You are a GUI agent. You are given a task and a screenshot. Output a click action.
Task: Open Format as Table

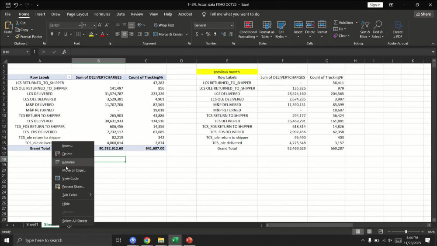click(x=267, y=30)
